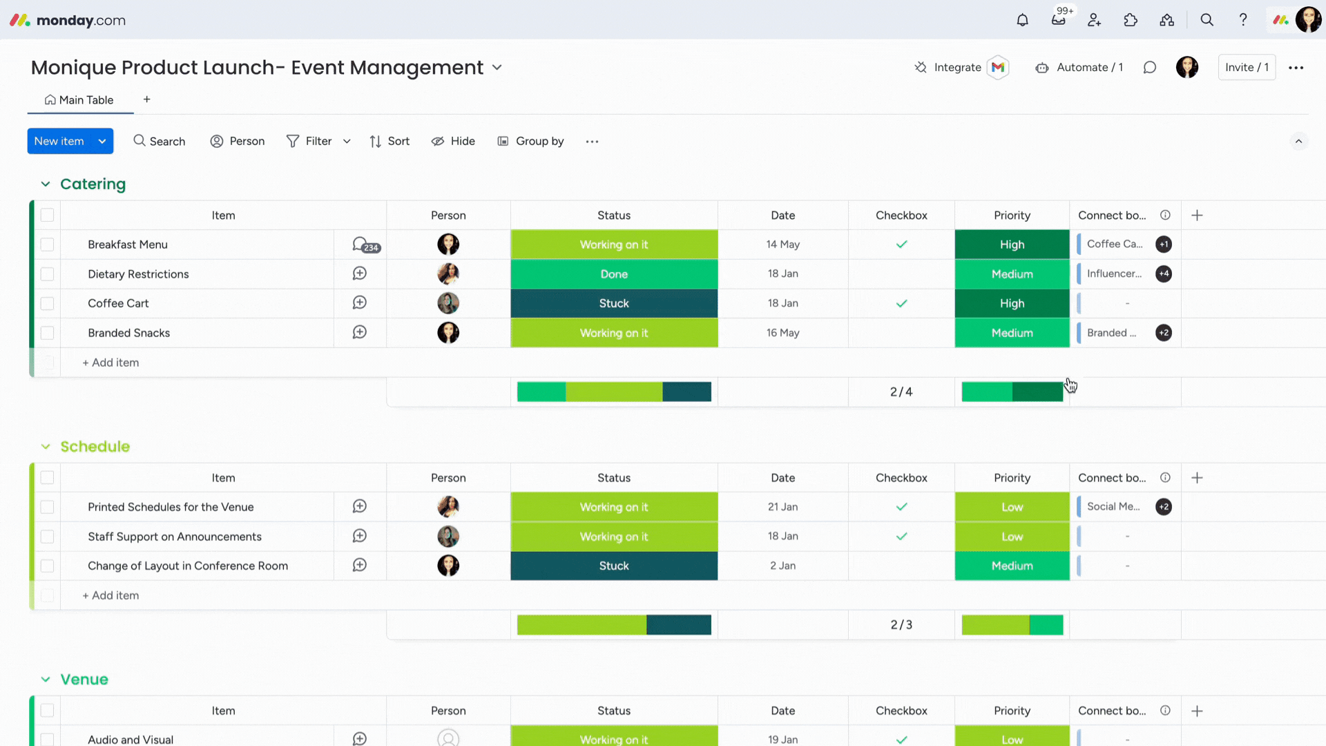Start conversation on Dietary Restrictions item

pos(360,274)
